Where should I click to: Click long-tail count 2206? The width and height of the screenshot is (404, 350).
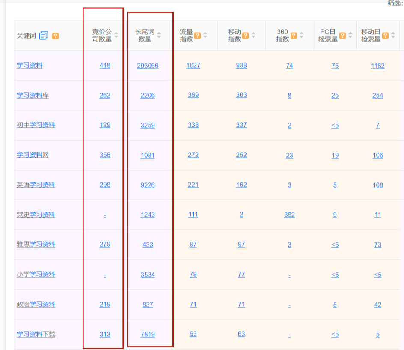click(148, 96)
